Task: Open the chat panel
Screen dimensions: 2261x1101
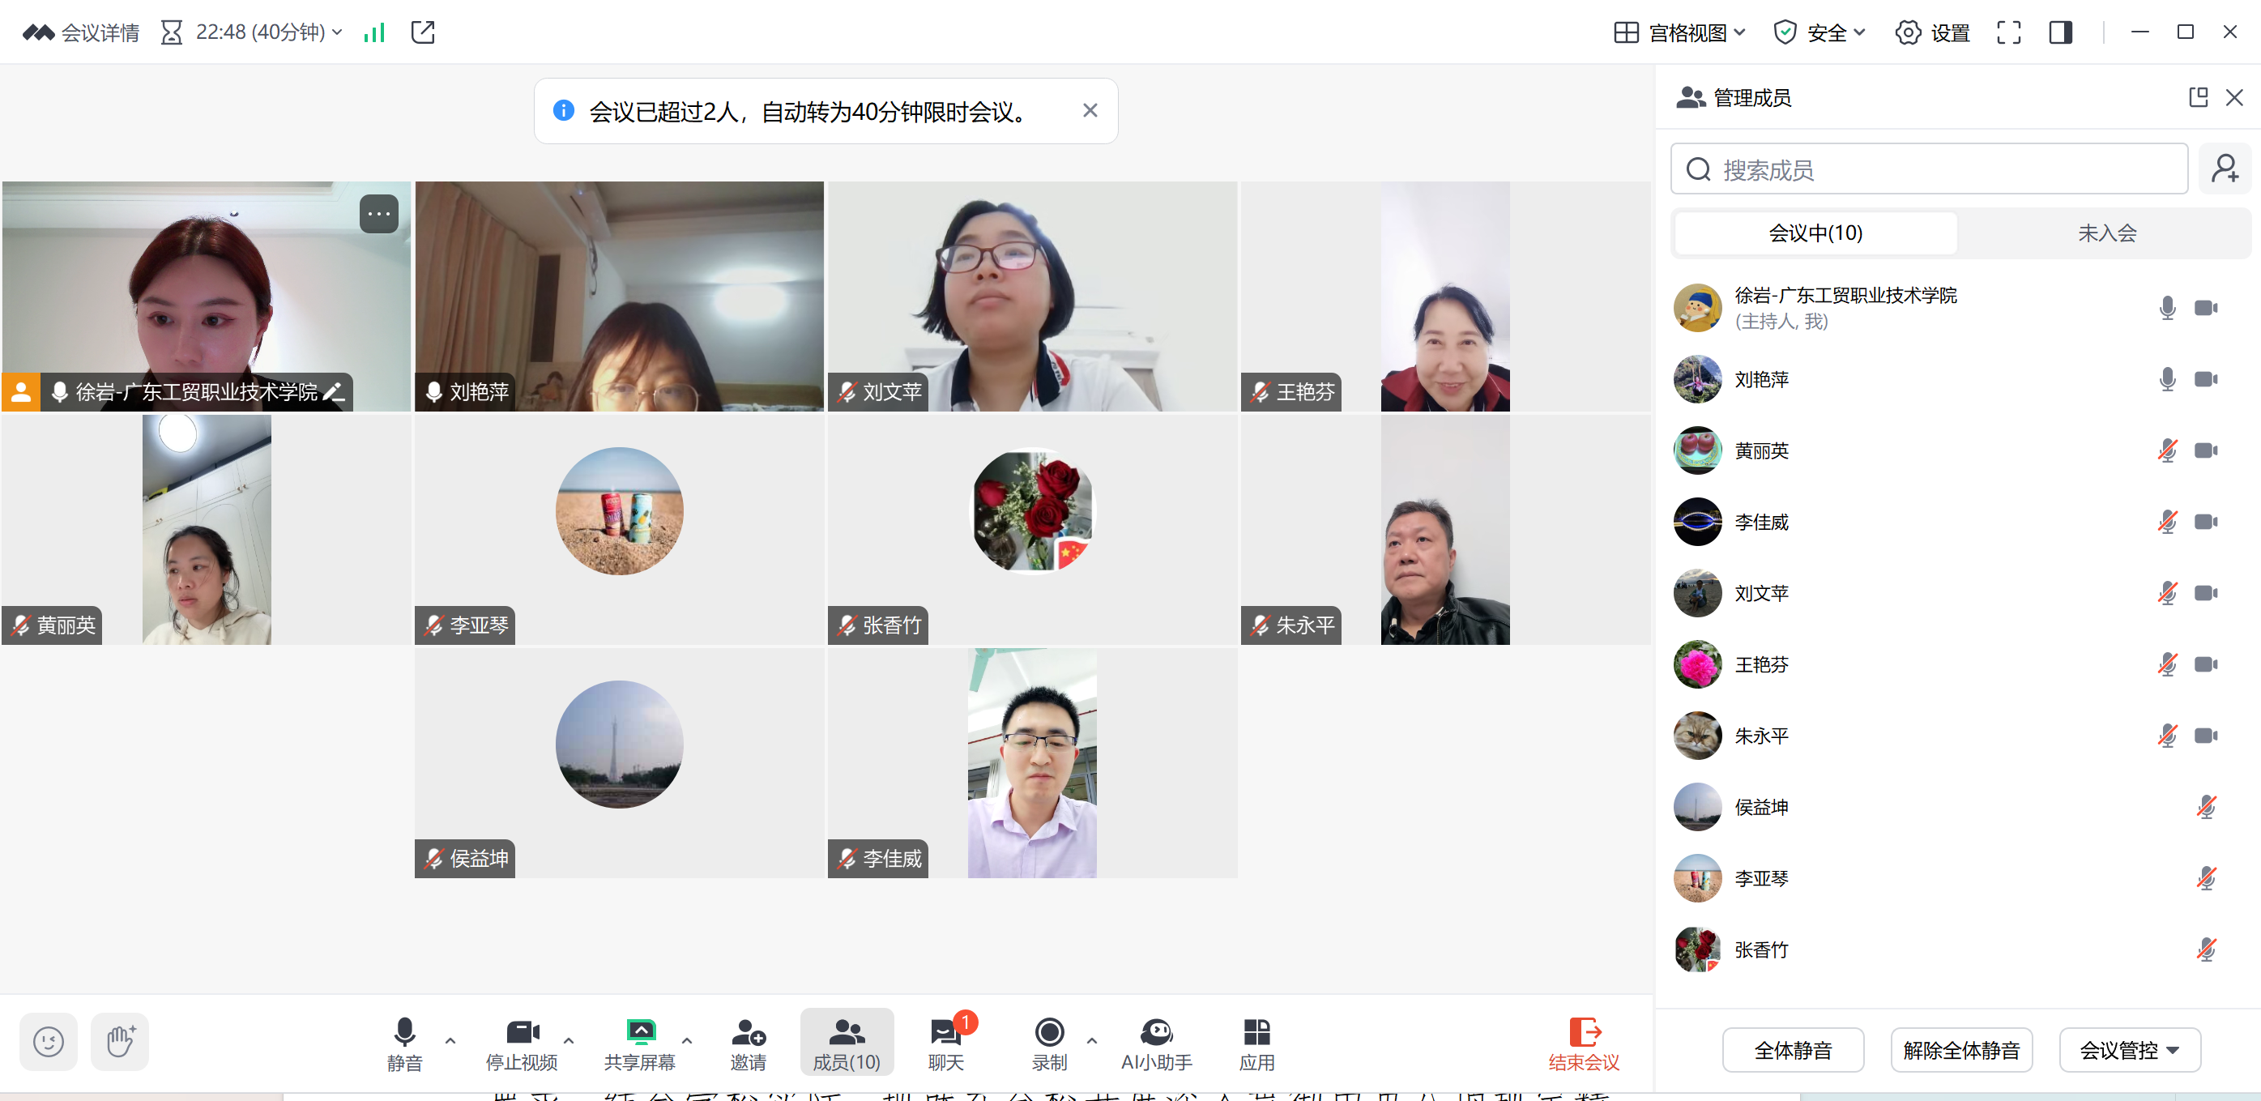Action: (x=945, y=1041)
